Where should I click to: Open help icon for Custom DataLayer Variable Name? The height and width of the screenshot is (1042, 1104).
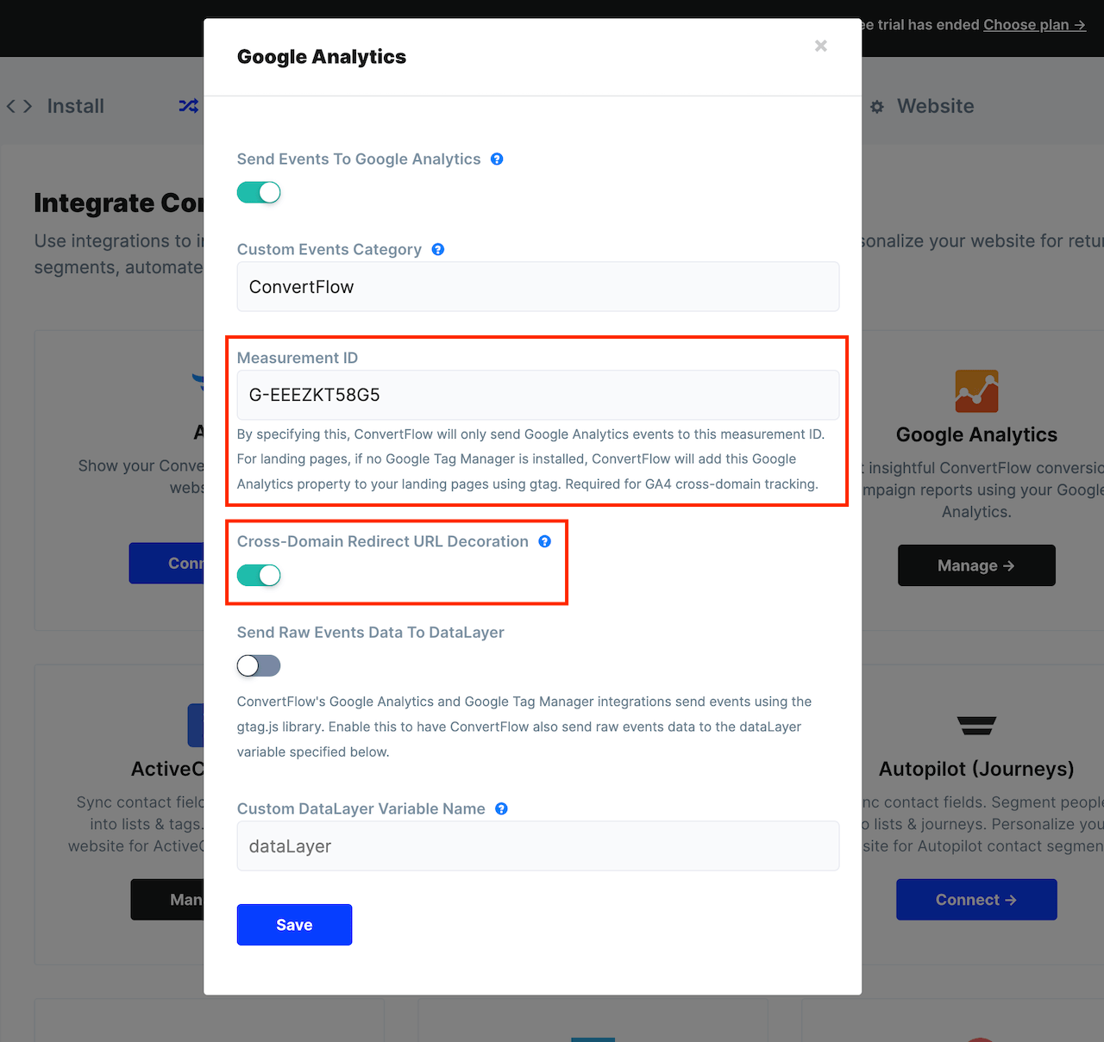point(501,808)
